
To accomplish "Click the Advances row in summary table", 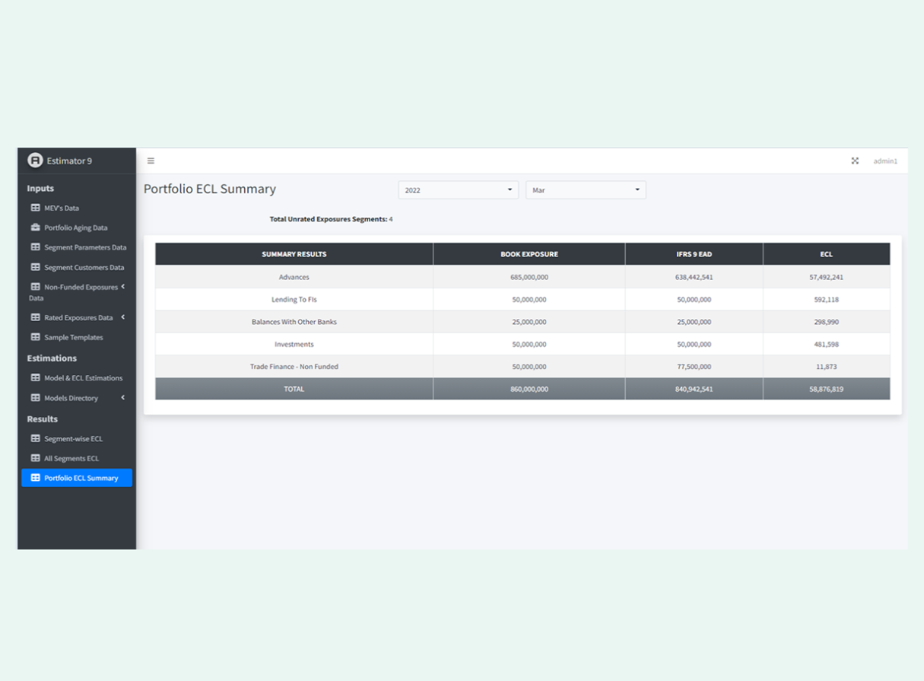I will click(294, 277).
